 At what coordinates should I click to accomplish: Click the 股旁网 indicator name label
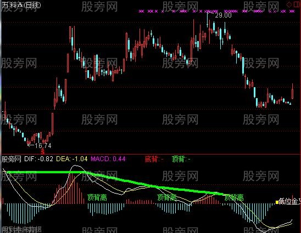tap(11, 159)
